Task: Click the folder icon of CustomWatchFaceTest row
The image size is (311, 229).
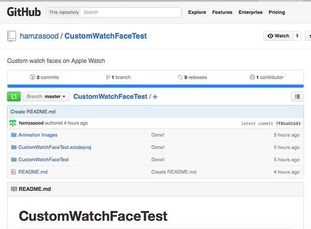Action: 13,159
